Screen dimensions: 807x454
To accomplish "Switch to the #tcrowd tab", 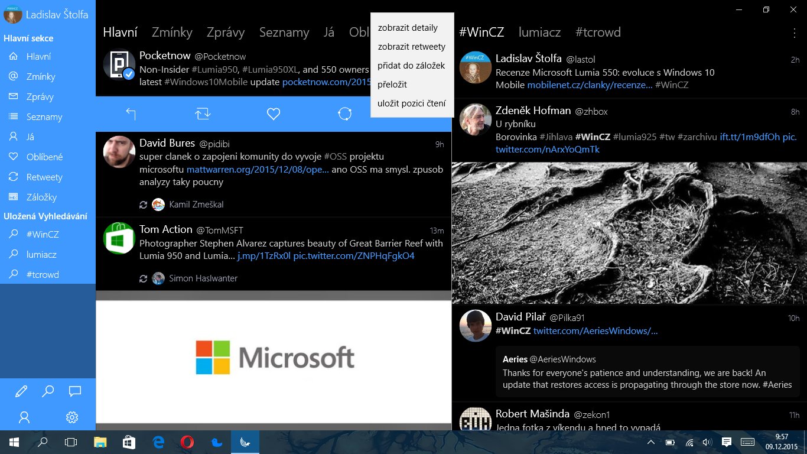I will click(598, 33).
